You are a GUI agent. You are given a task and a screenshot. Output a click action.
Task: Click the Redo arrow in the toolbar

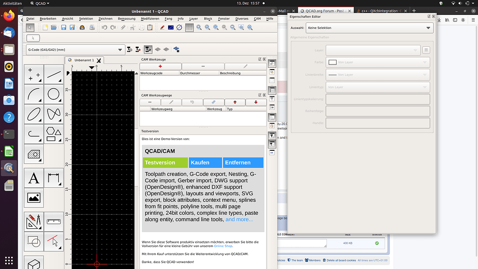[113, 28]
